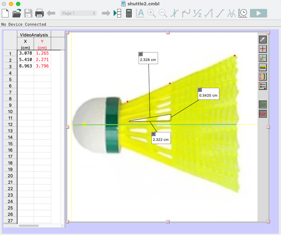Click the empty X cell in row 4
The image size is (281, 235).
tap(25, 72)
